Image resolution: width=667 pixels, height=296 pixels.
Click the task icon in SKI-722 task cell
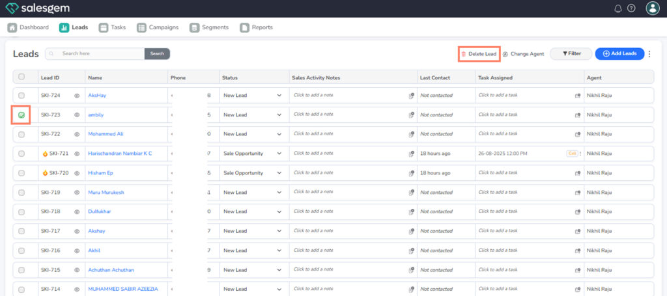coord(577,134)
